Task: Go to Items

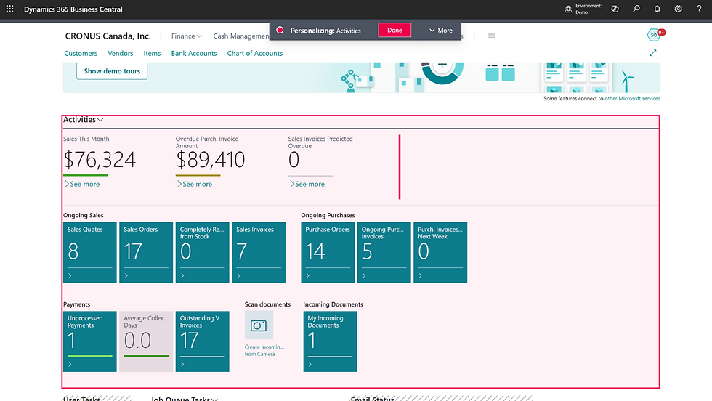Action: tap(152, 53)
